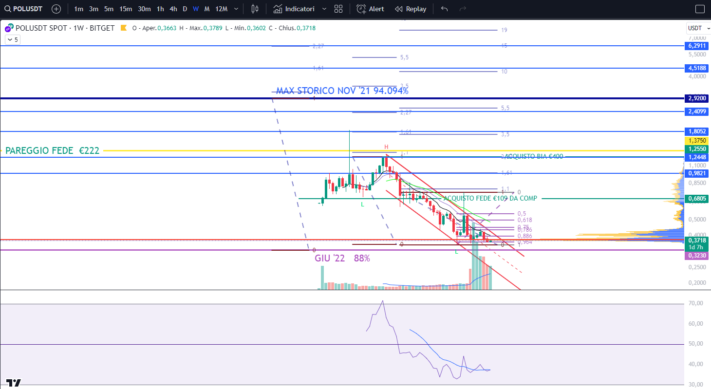711x389 pixels.
Task: Toggle fullscreen layout icon at top right
Action: pos(700,9)
